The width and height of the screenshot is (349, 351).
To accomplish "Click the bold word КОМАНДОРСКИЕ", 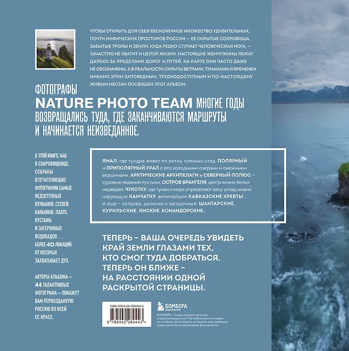I will [182, 211].
